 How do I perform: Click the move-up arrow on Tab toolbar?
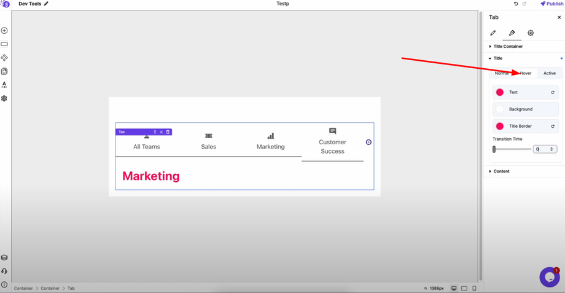(162, 132)
